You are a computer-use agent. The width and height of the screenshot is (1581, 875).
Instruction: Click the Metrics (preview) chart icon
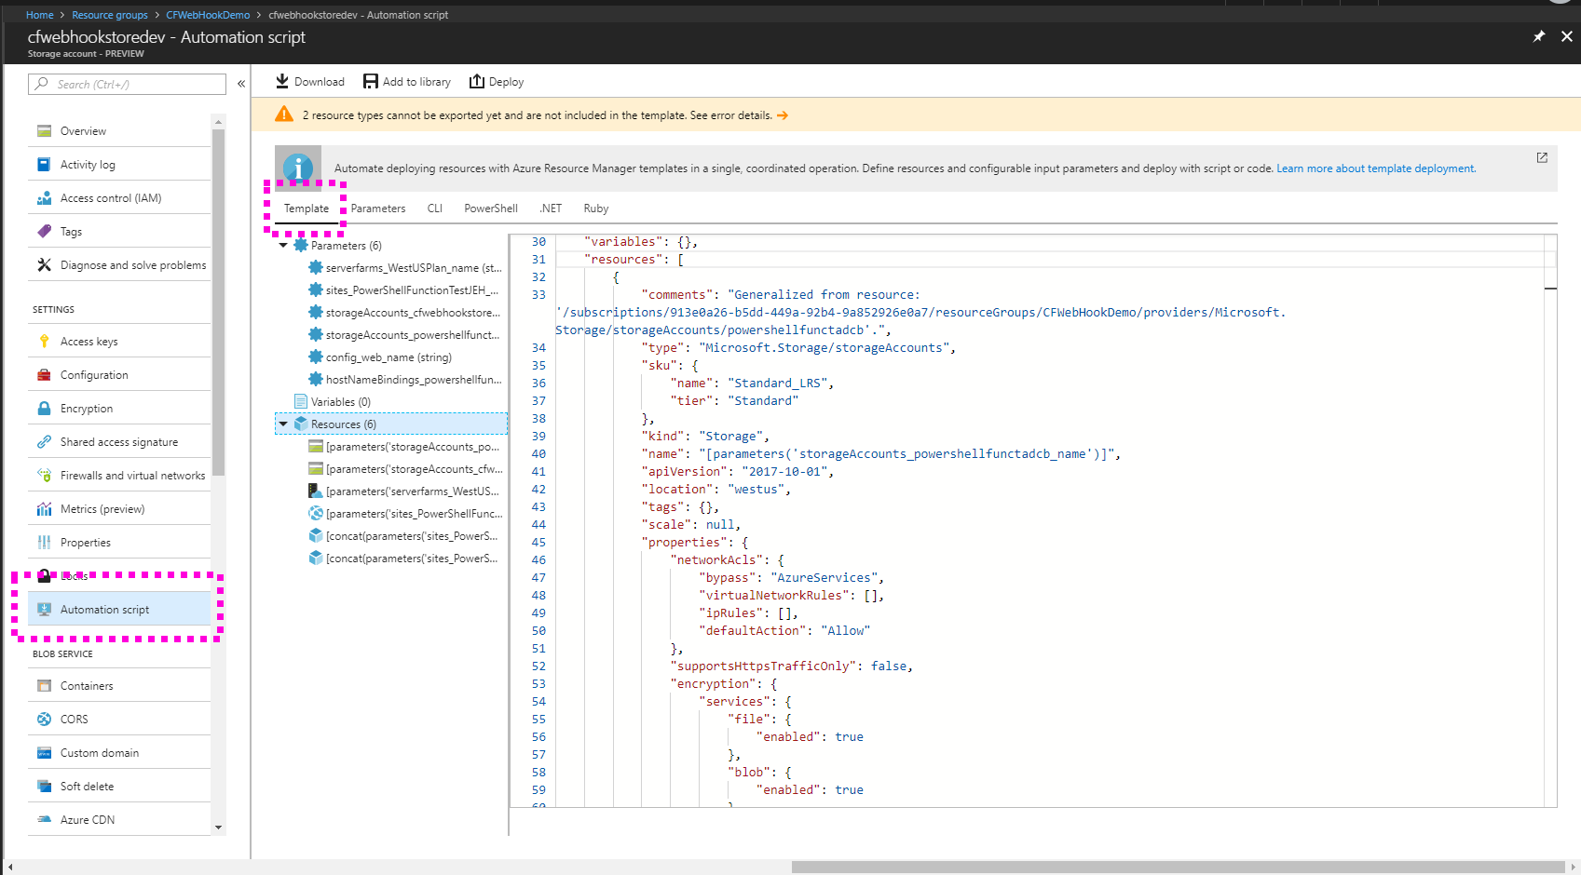(x=44, y=509)
